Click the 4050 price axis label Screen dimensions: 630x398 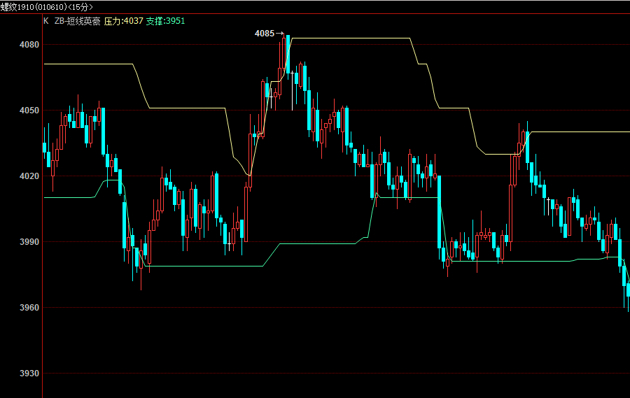(29, 111)
